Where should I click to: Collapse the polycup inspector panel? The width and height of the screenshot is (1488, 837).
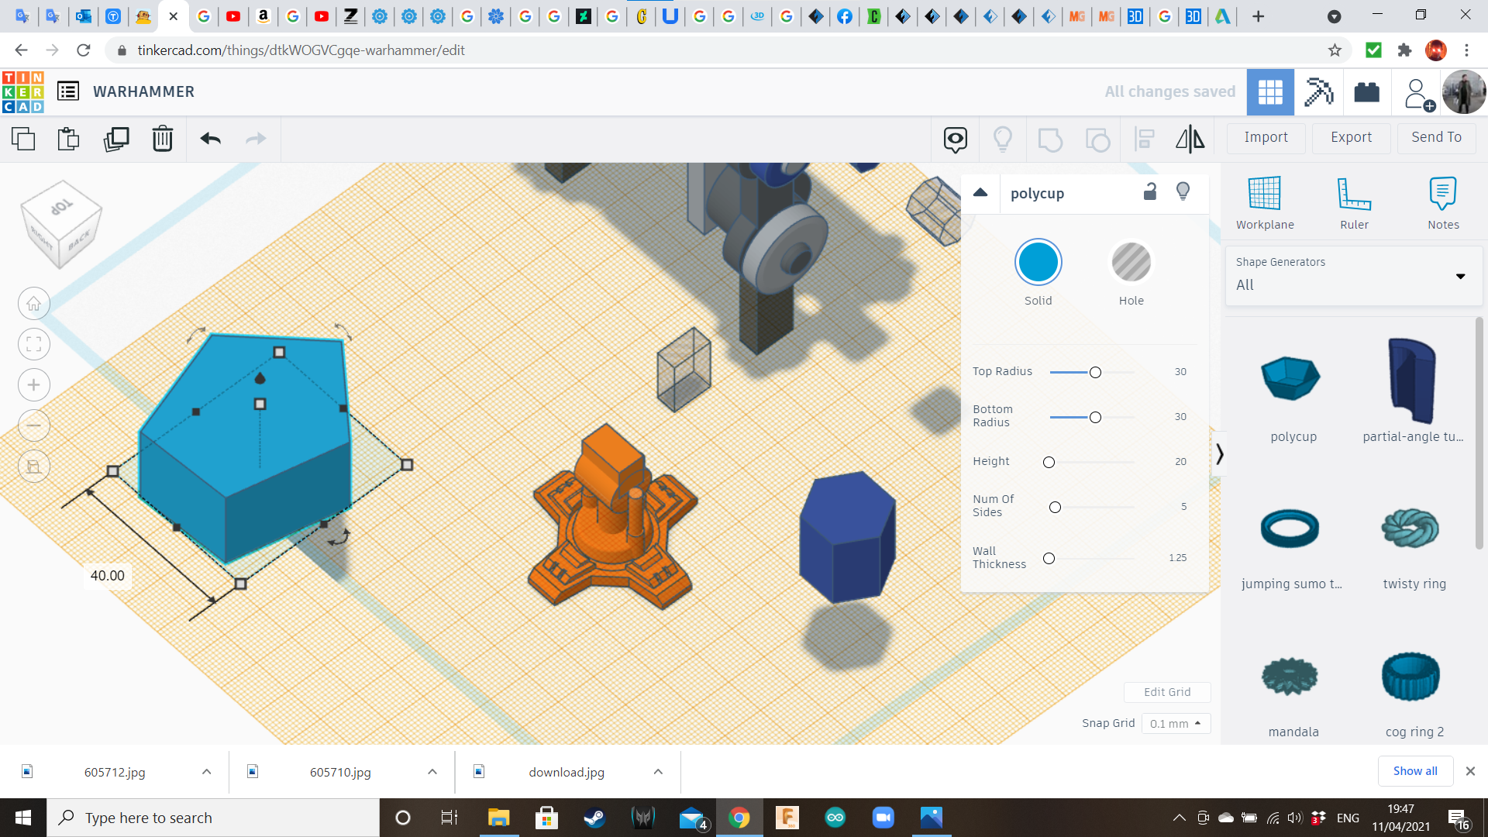click(980, 193)
